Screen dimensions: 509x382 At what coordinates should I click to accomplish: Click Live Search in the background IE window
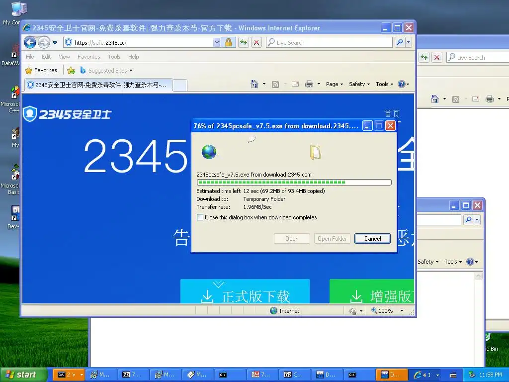pos(478,58)
